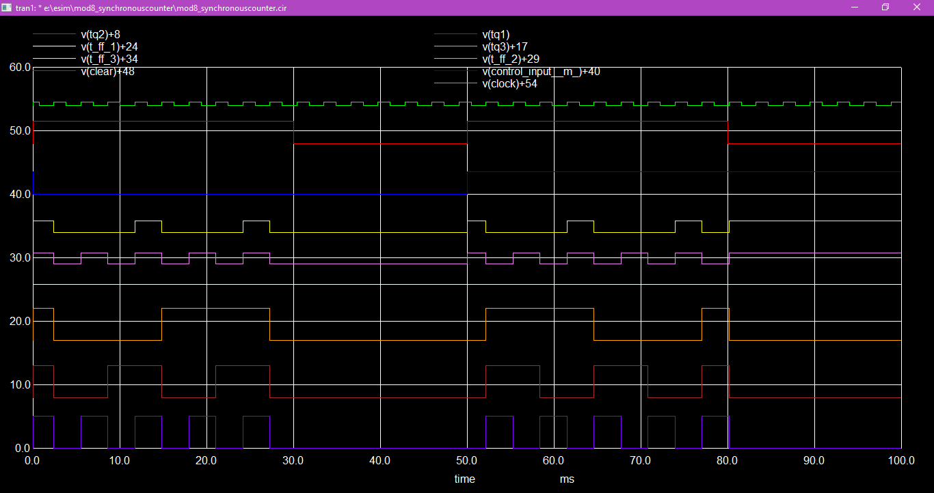This screenshot has width=934, height=493.
Task: Click the 40.0 tick label on time axis
Action: (x=379, y=461)
